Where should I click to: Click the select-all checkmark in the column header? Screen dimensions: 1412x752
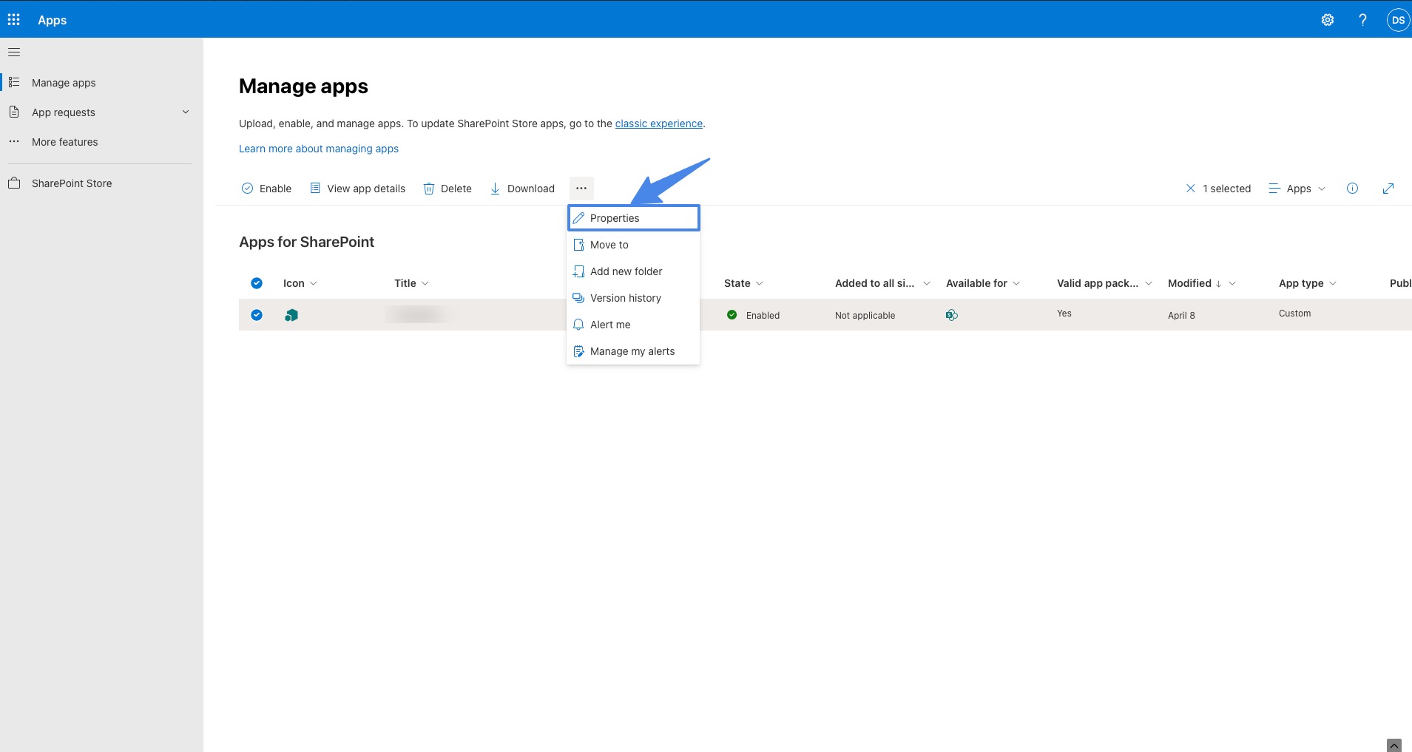click(256, 282)
